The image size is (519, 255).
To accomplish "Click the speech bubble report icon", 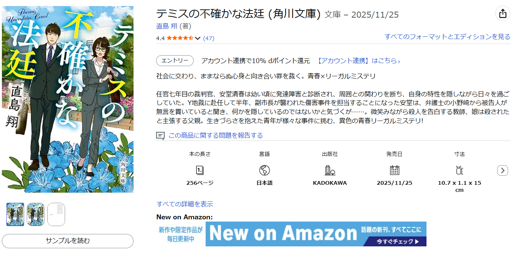I will [x=161, y=136].
